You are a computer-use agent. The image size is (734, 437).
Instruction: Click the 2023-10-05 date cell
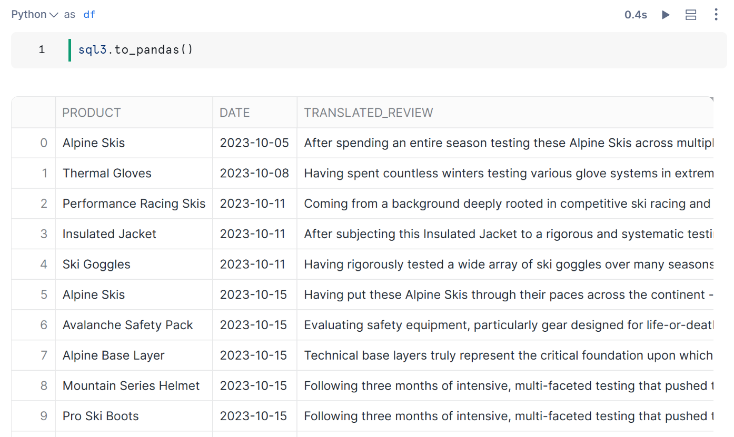(254, 143)
